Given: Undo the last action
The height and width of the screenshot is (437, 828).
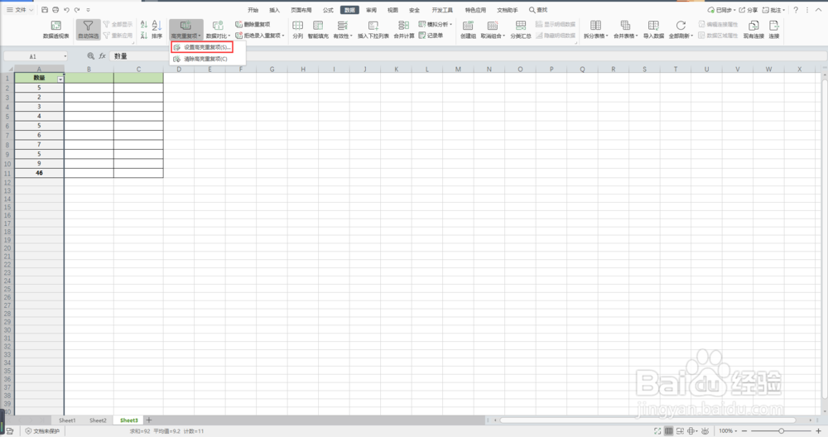Looking at the screenshot, I should [66, 9].
